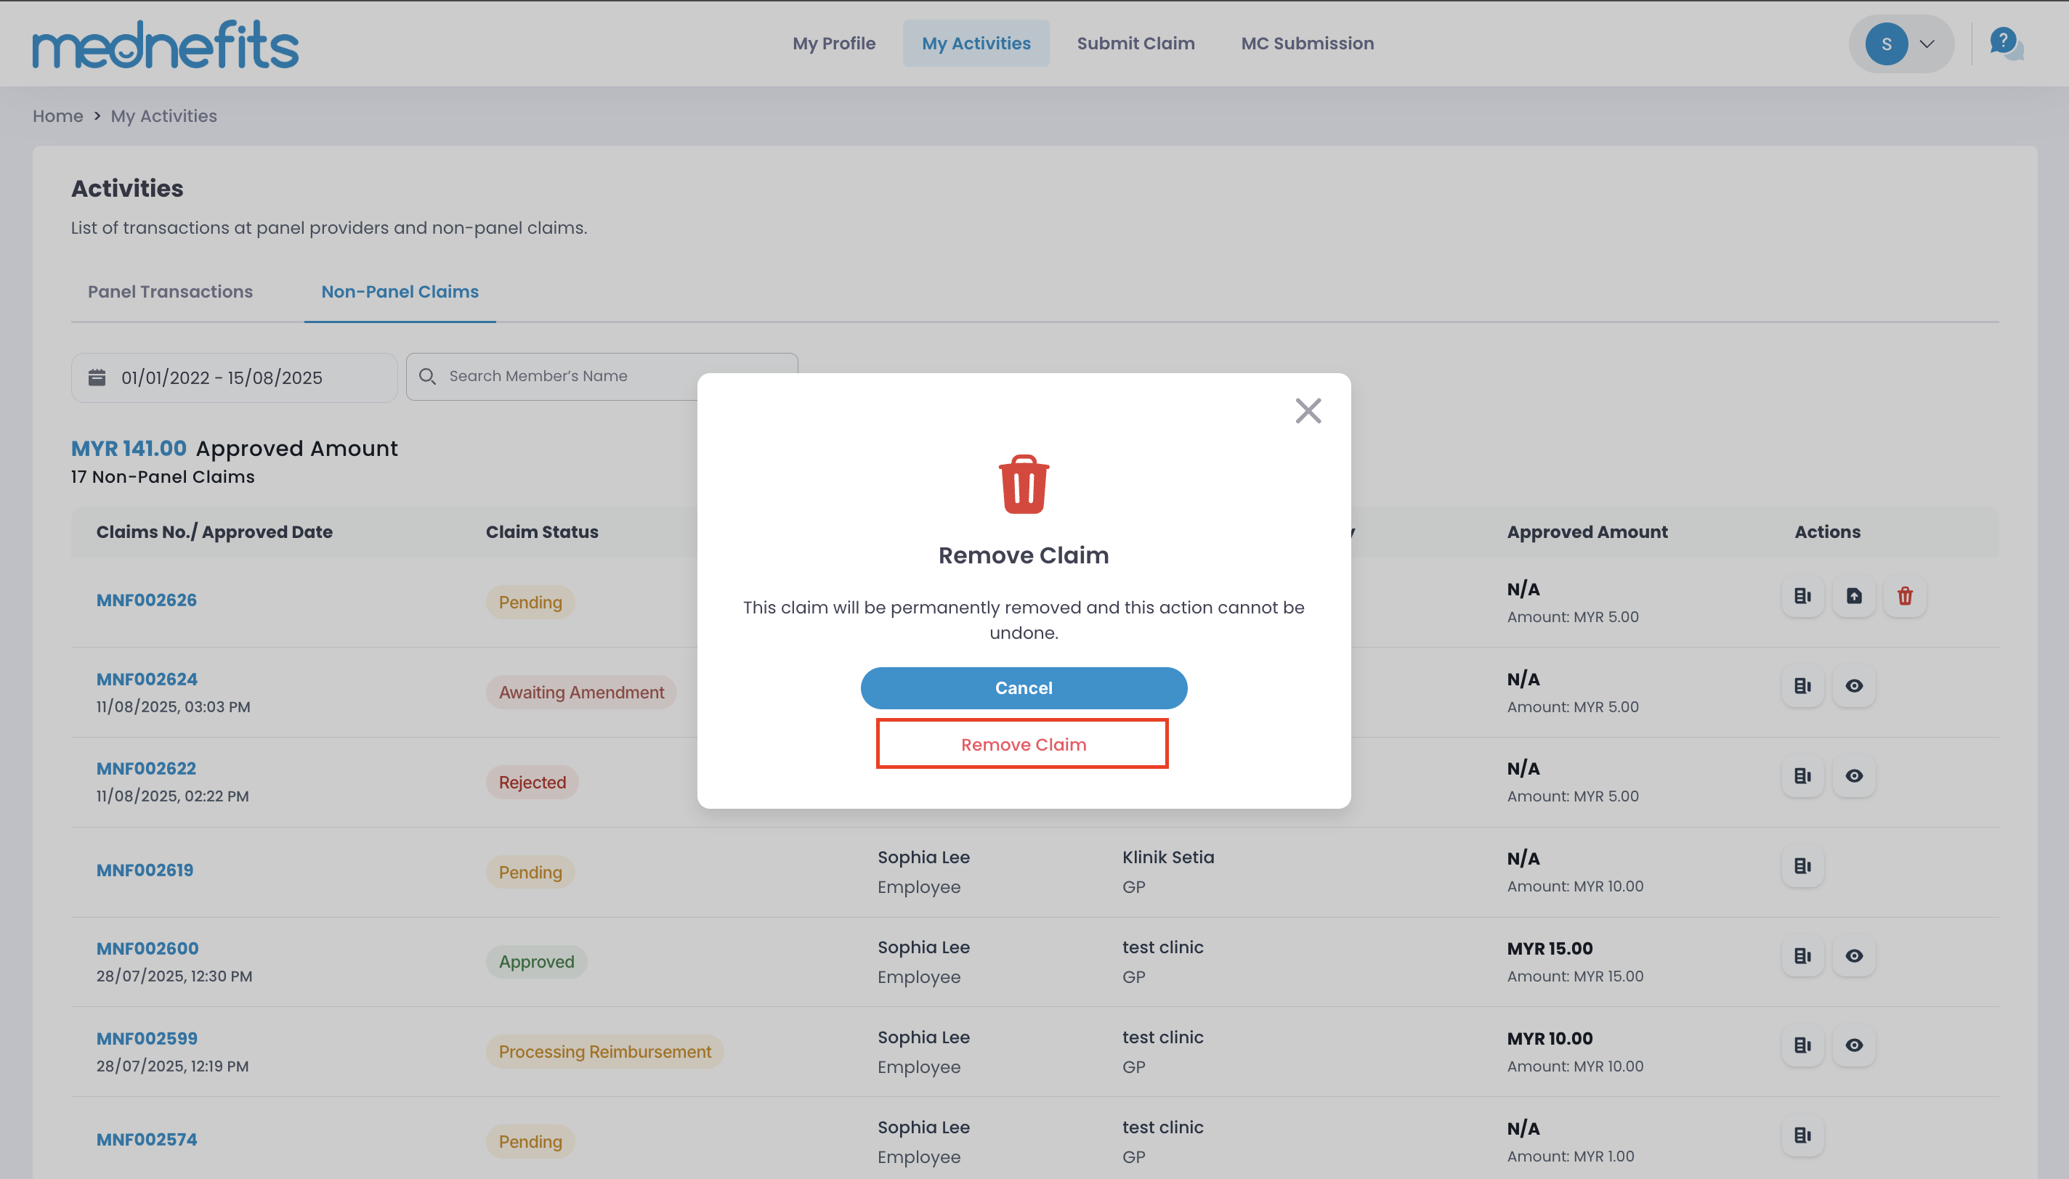The image size is (2069, 1179).
Task: Switch to Panel Transactions tab
Action: [x=170, y=292]
